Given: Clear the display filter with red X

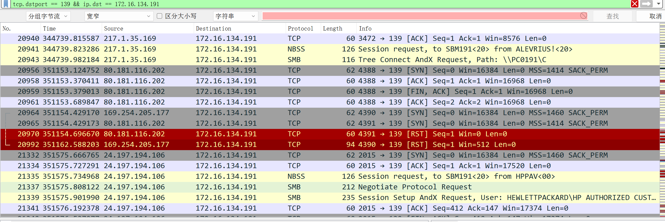Looking at the screenshot, I should [635, 4].
